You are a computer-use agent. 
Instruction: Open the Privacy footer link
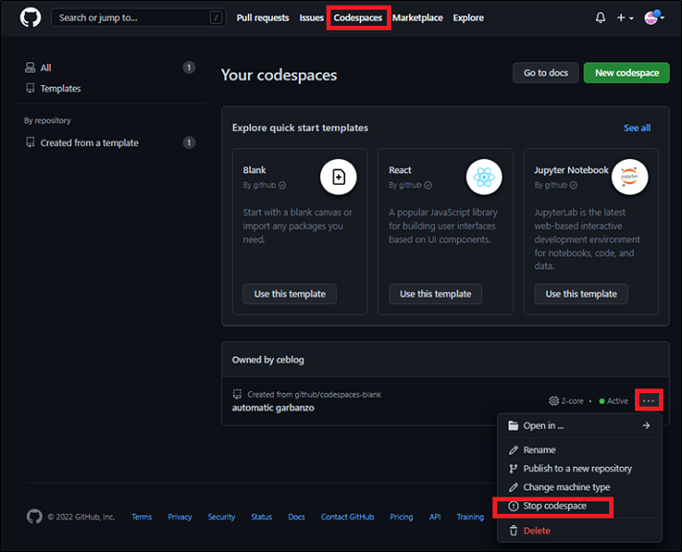[180, 517]
